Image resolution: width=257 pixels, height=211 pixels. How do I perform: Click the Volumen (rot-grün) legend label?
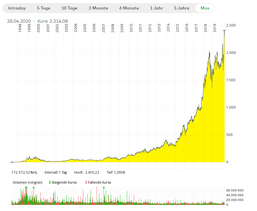pyautogui.click(x=27, y=183)
